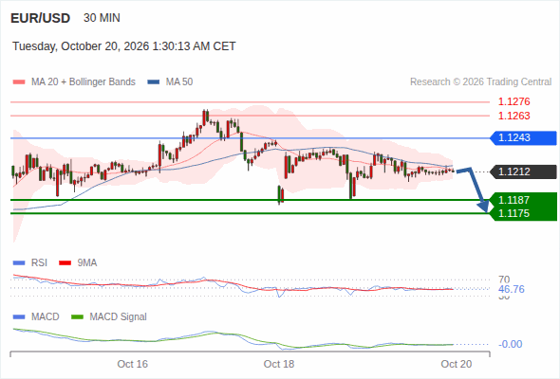Click the MA 50 legend label
Screen dimensions: 560x379
coord(179,82)
